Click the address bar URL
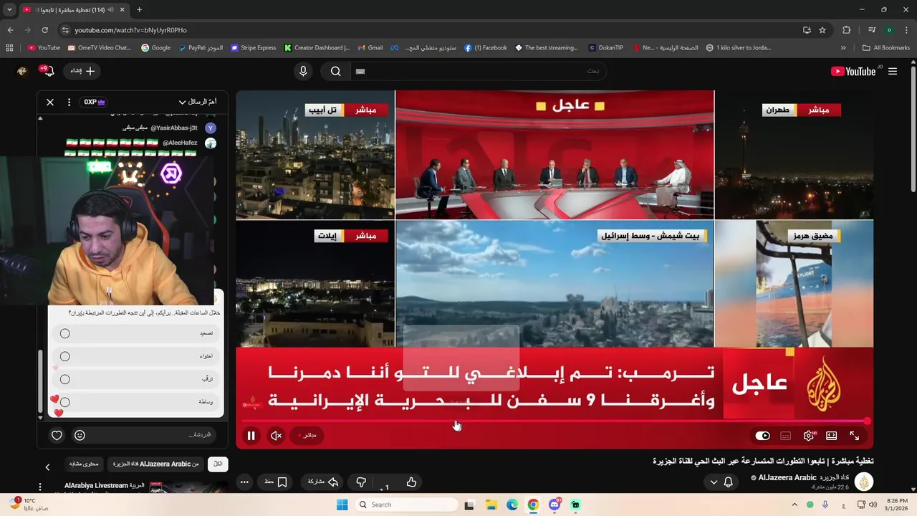Viewport: 917px width, 516px height. 130,30
